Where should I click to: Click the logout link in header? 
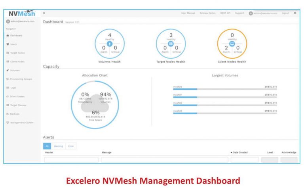coord(285,13)
